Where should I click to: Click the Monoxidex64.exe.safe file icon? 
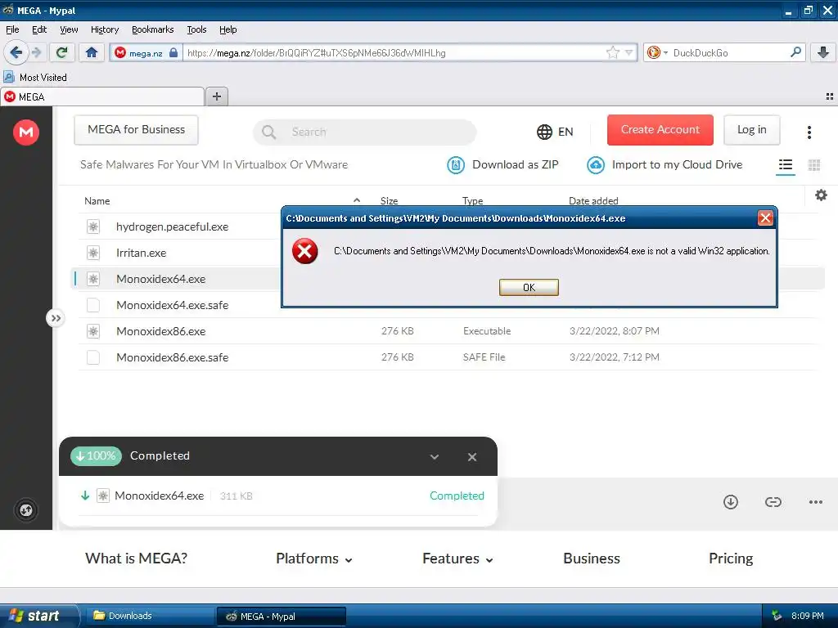click(93, 305)
